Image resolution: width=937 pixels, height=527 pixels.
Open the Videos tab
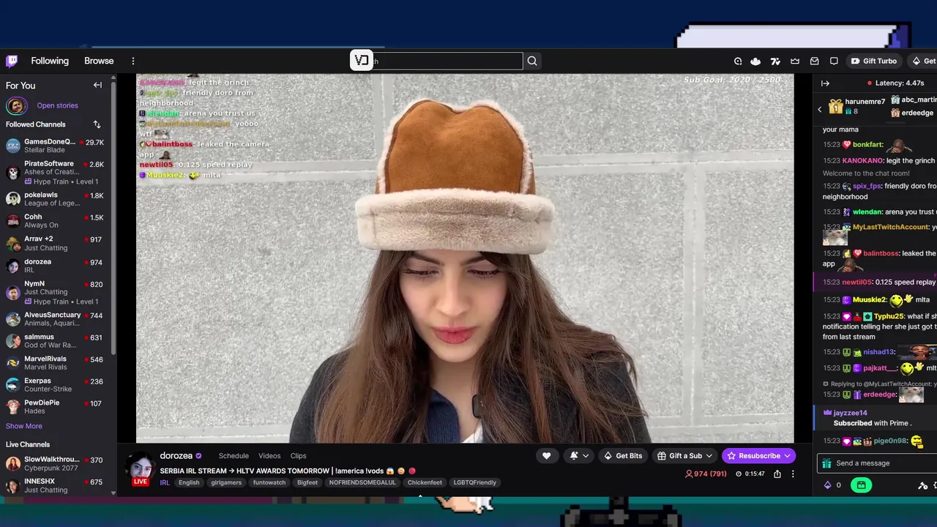pyautogui.click(x=269, y=456)
